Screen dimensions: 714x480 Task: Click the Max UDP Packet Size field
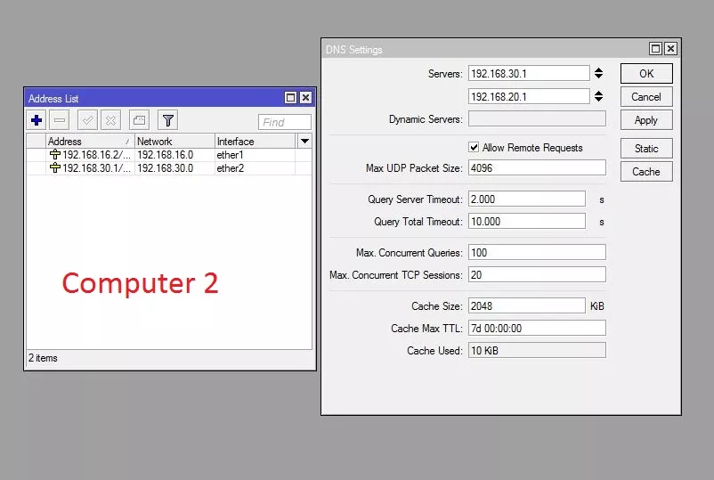(538, 167)
